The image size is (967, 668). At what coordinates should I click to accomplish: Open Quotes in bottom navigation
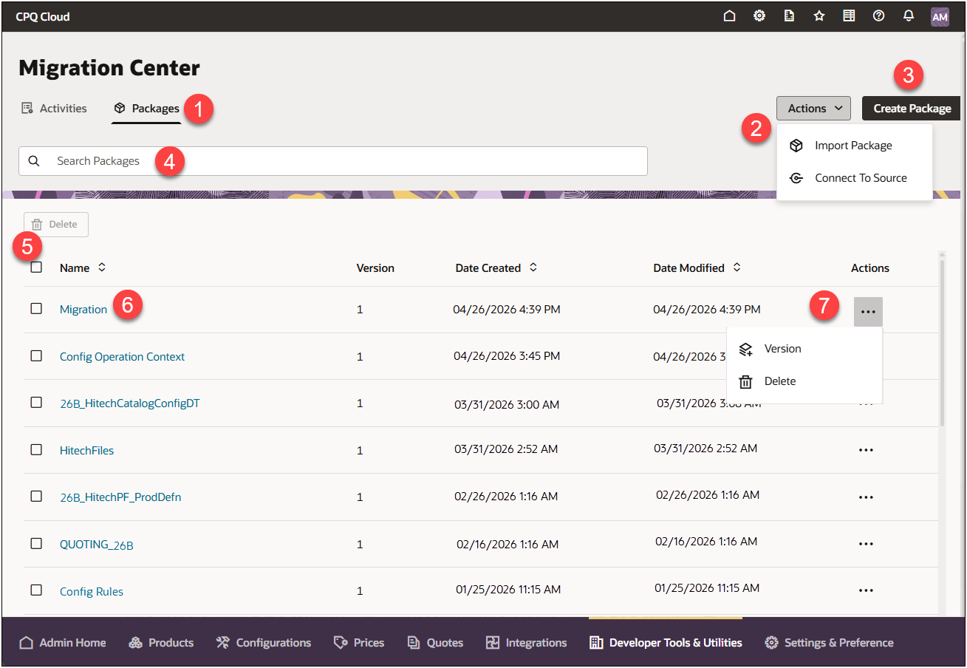[x=435, y=643]
